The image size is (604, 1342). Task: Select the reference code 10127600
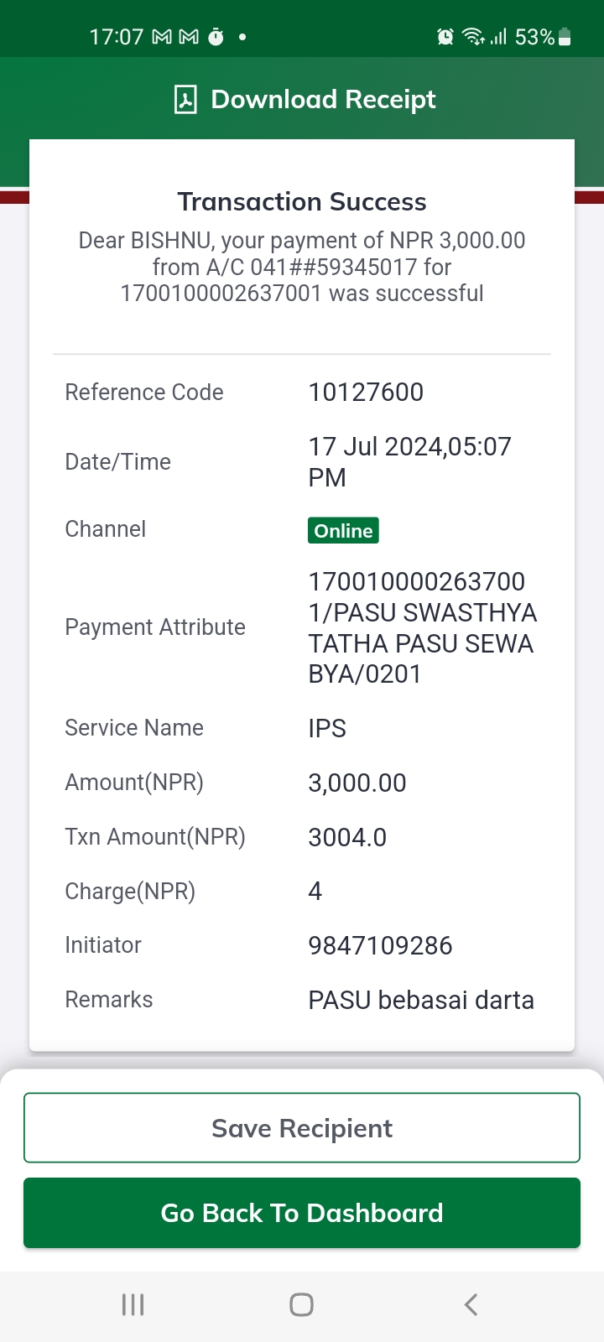coord(366,392)
